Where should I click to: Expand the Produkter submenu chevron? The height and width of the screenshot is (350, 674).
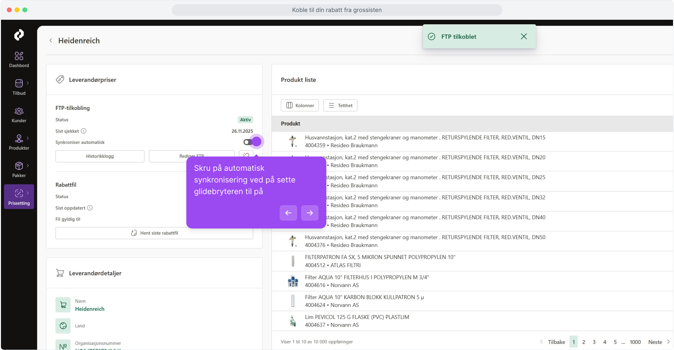[x=28, y=138]
